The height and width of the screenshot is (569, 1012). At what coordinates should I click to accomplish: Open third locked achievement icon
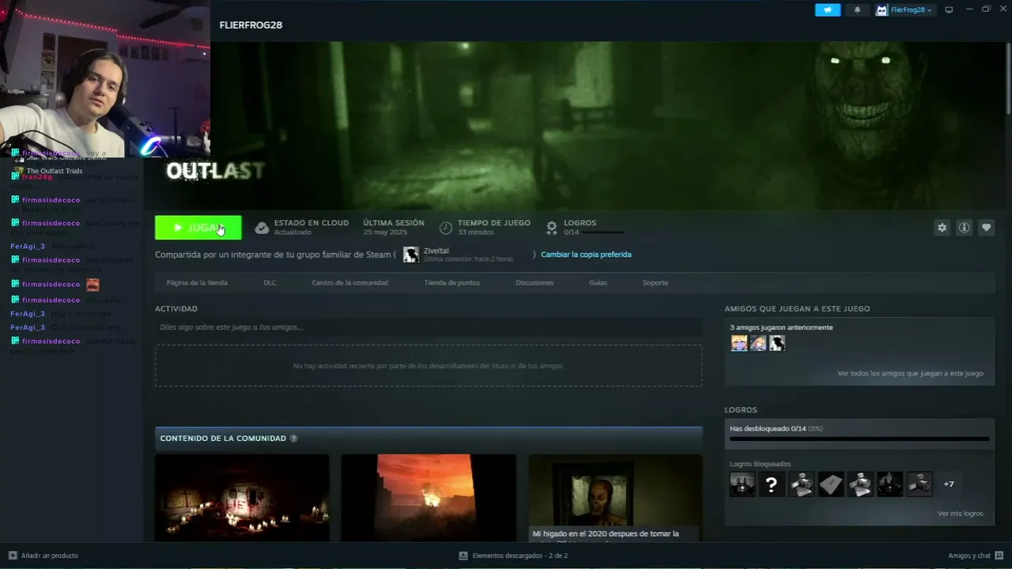[x=801, y=484]
